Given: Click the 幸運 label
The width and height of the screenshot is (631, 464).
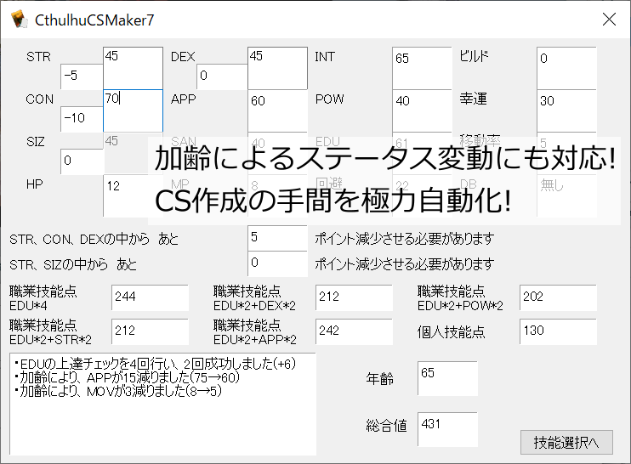Looking at the screenshot, I should (x=473, y=99).
